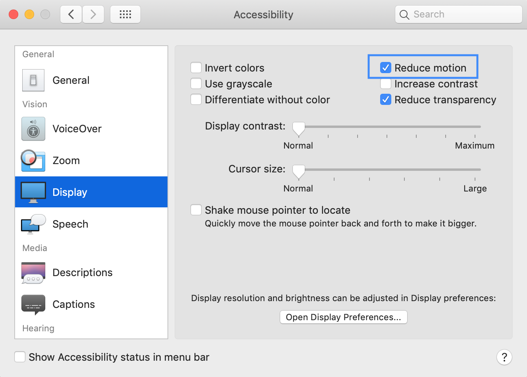Open the General accessibility pane
This screenshot has width=527, height=377.
(x=91, y=80)
